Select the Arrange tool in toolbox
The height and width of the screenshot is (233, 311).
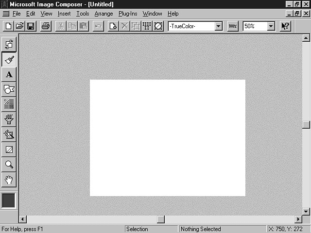pyautogui.click(x=9, y=45)
